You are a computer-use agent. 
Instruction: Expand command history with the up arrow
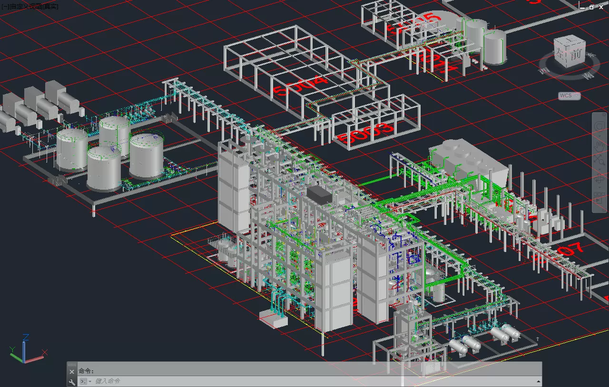pos(539,382)
